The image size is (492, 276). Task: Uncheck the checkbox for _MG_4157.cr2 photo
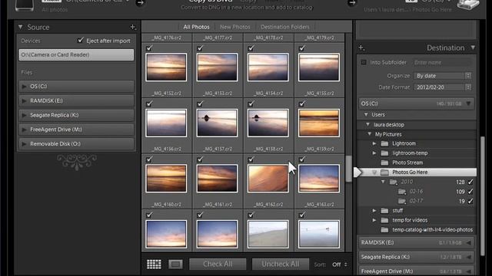(x=200, y=103)
